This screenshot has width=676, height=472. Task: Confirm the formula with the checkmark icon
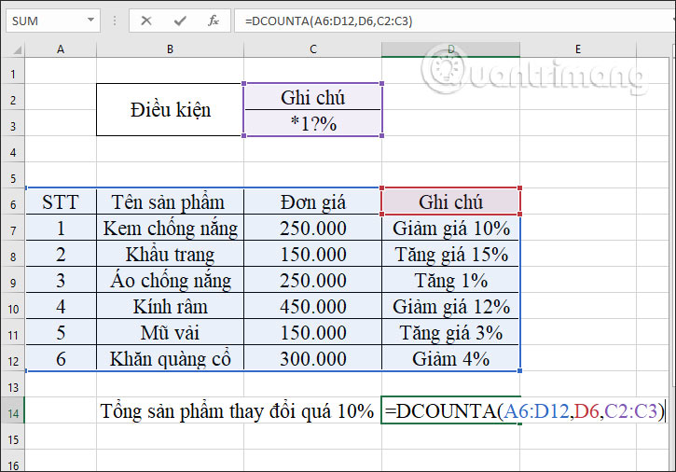(x=180, y=21)
